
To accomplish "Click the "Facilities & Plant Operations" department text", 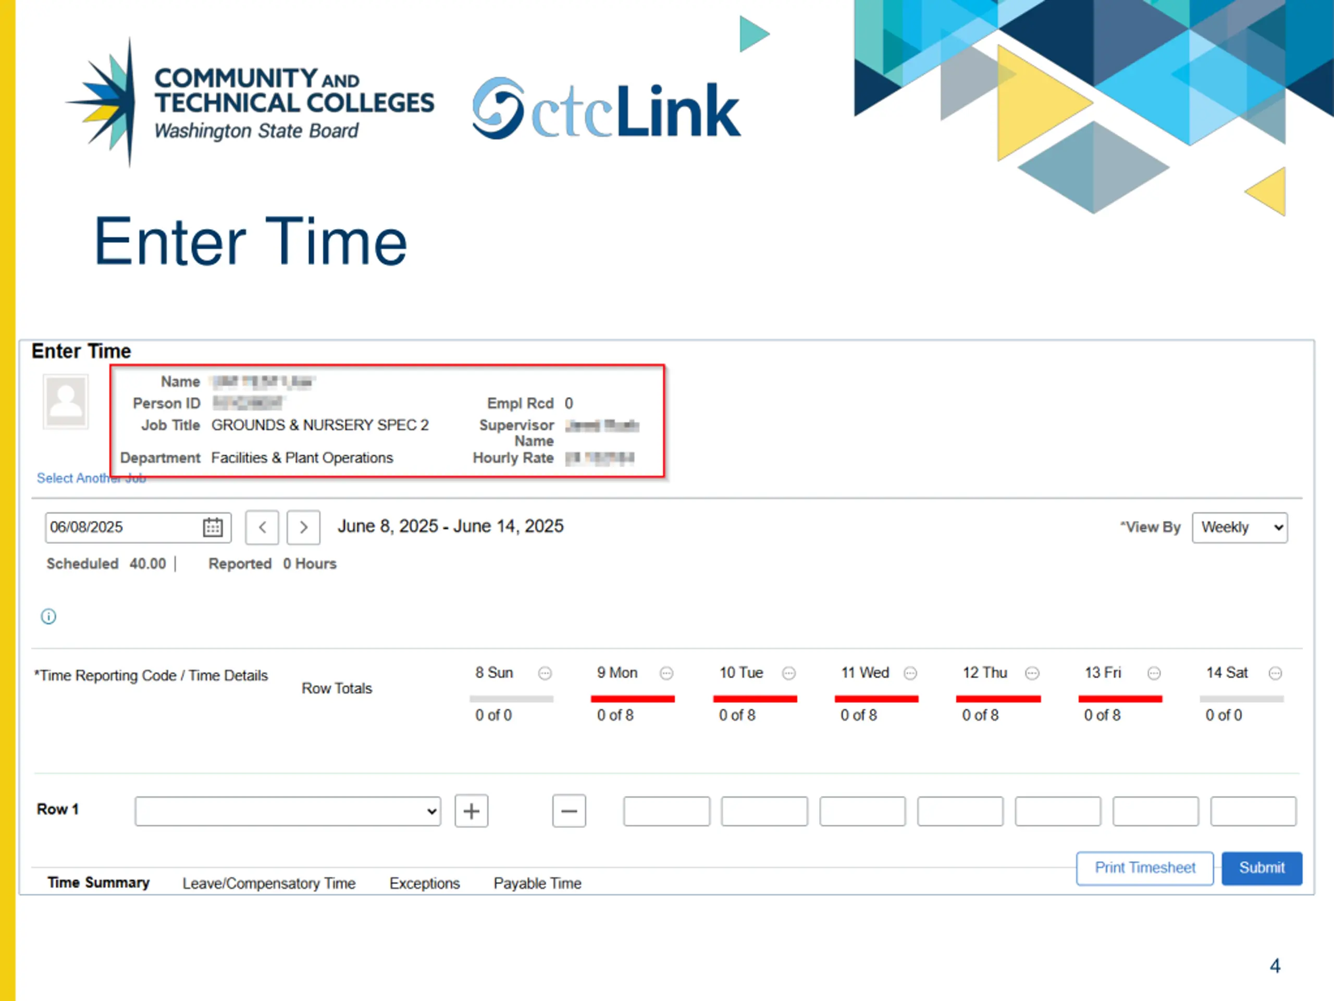I will 302,457.
